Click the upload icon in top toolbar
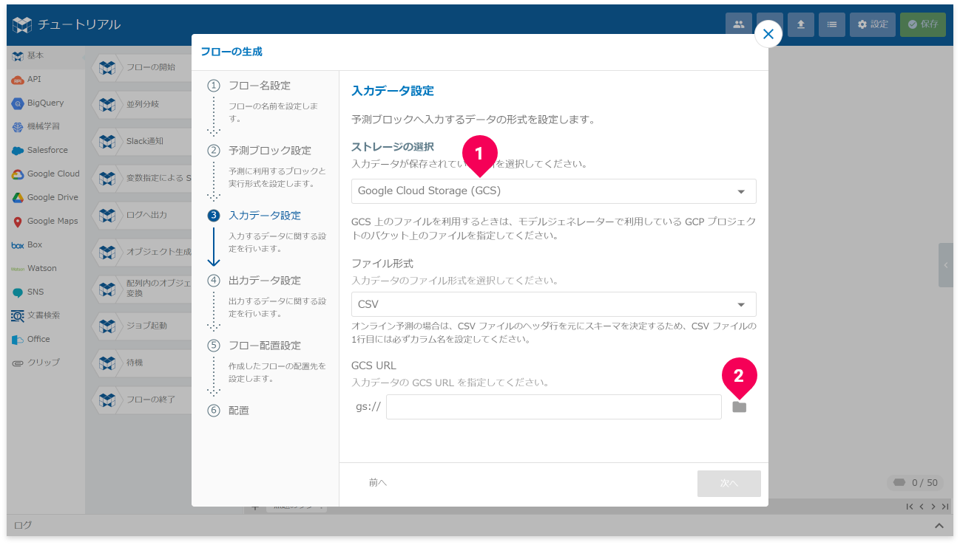The height and width of the screenshot is (545, 960). [801, 24]
